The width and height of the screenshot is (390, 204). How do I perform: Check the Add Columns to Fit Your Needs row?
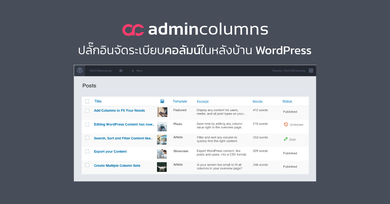tap(87, 110)
